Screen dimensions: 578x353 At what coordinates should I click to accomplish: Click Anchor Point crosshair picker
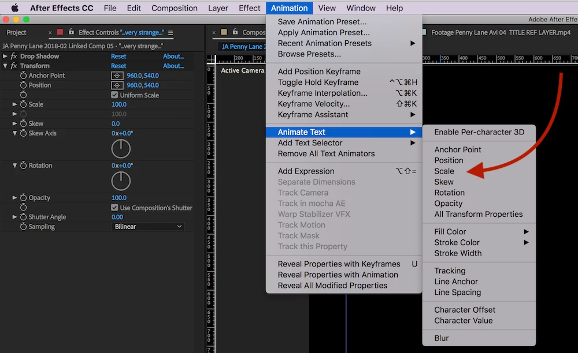pos(117,76)
